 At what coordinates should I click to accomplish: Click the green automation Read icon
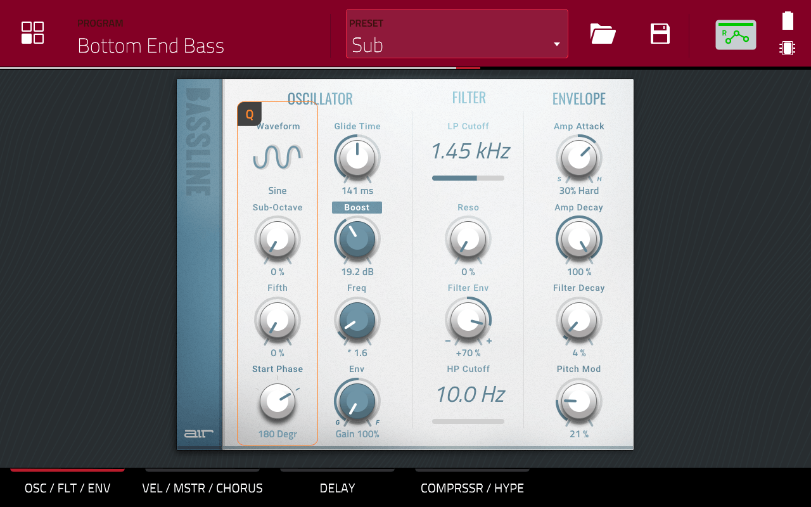click(736, 35)
